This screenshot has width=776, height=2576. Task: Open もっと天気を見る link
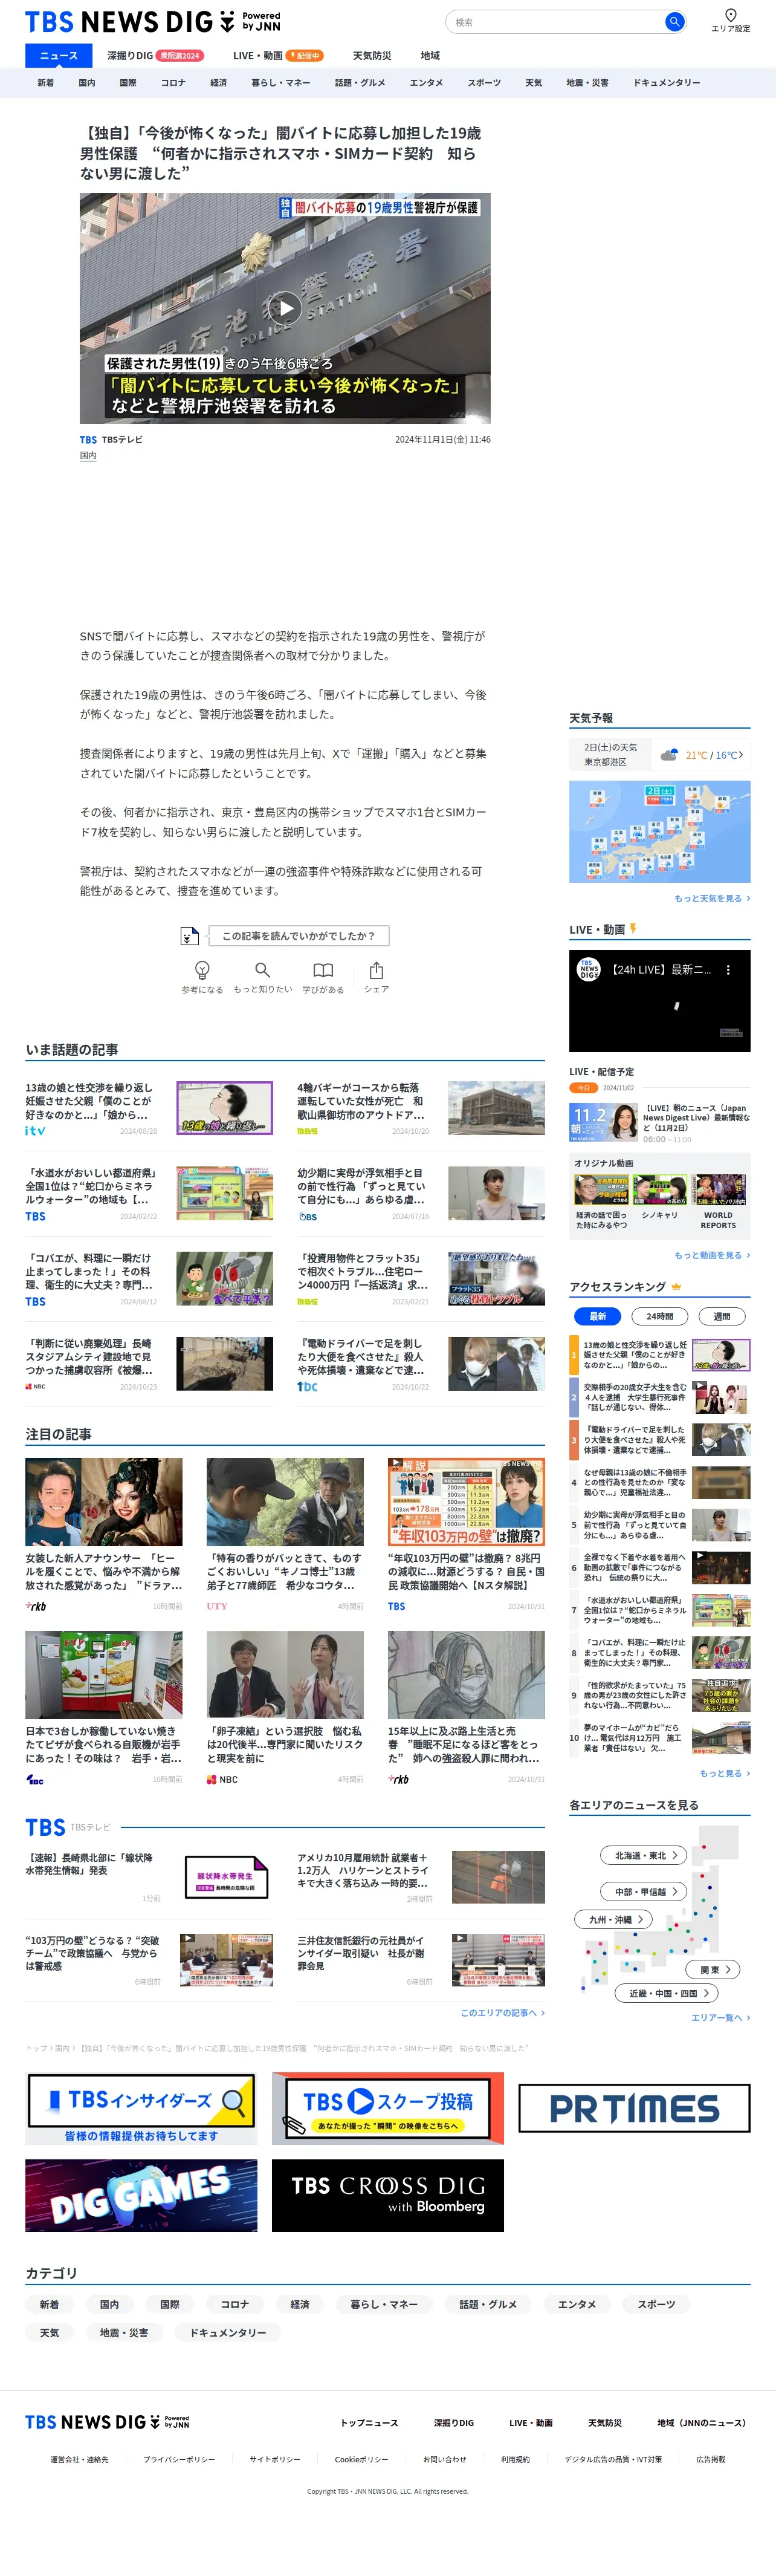[x=712, y=899]
